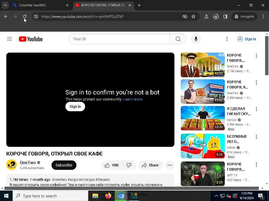Open Chrome's three-dot menu
This screenshot has width=269, height=201.
click(x=263, y=16)
